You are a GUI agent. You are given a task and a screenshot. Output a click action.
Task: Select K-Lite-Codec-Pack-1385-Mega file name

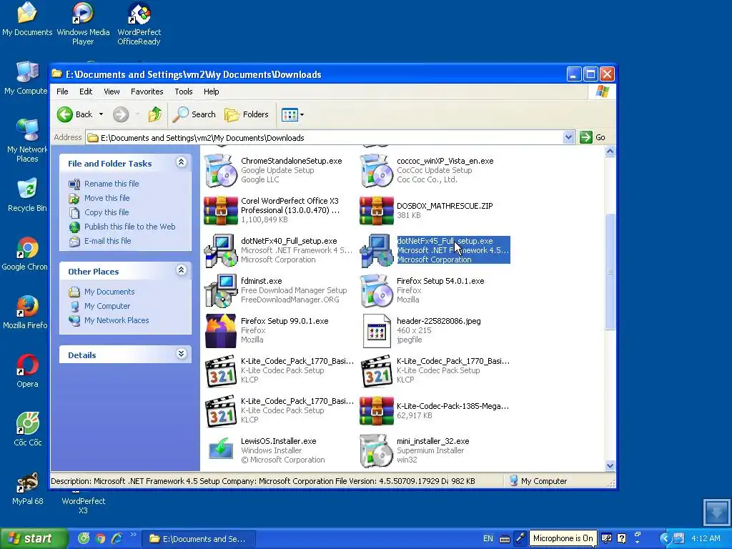tap(452, 406)
